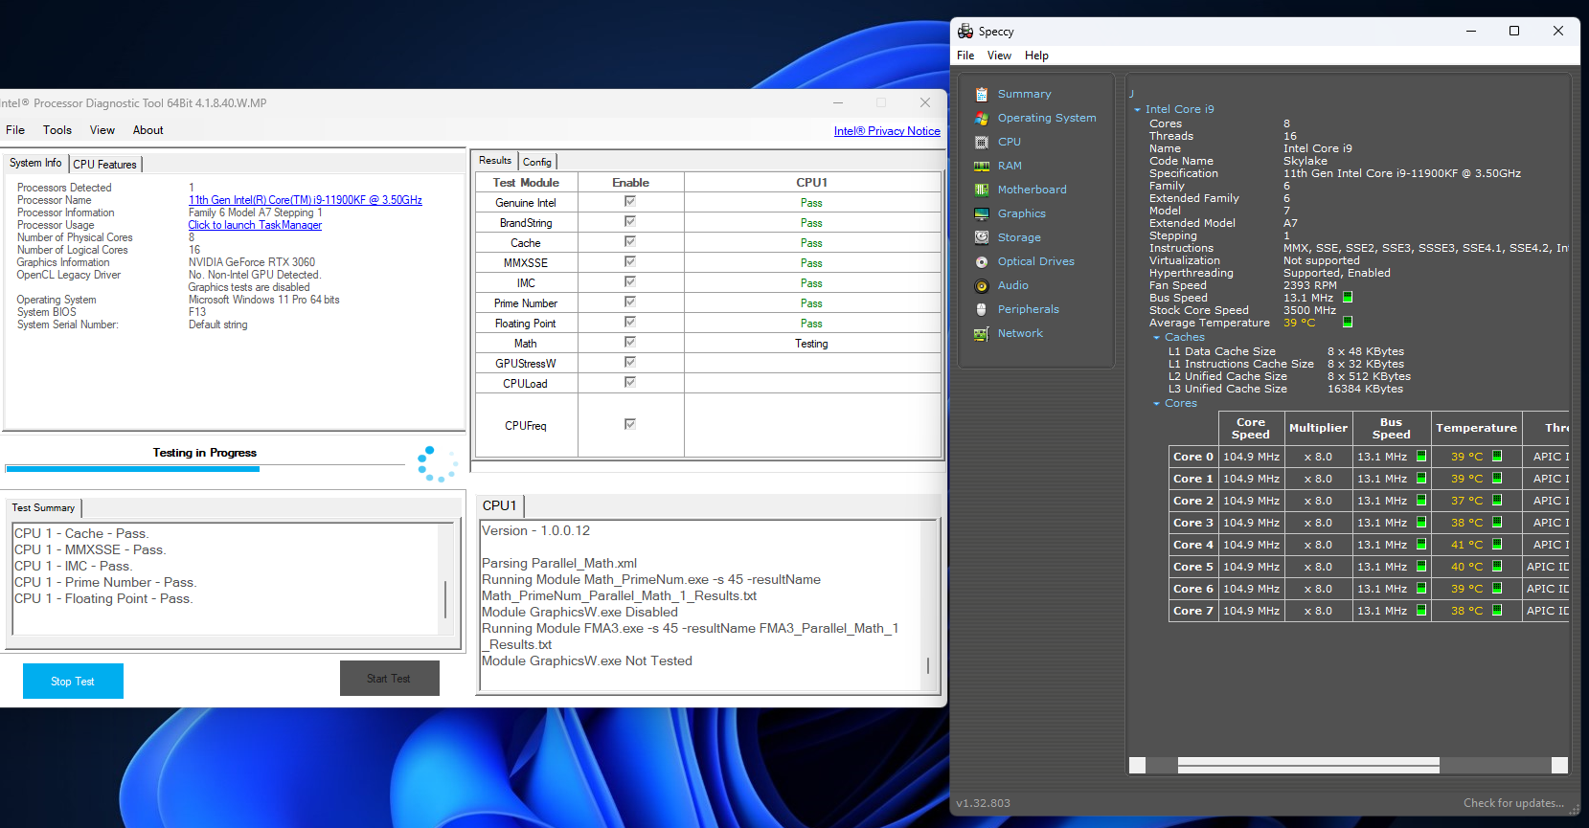Select the Test Summary tab
The width and height of the screenshot is (1589, 828).
[43, 508]
